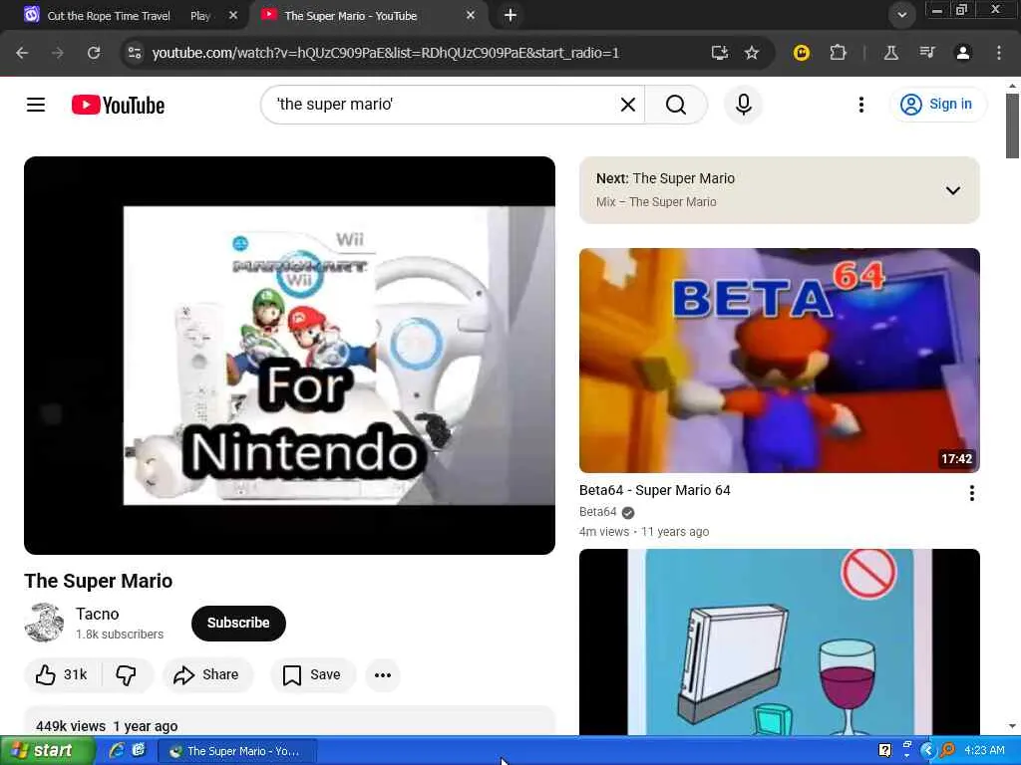Open the YouTube hamburger guide menu
This screenshot has width=1021, height=765.
pyautogui.click(x=36, y=105)
